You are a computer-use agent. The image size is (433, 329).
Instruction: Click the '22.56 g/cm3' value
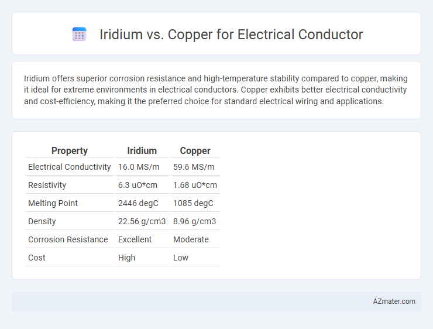pyautogui.click(x=142, y=221)
